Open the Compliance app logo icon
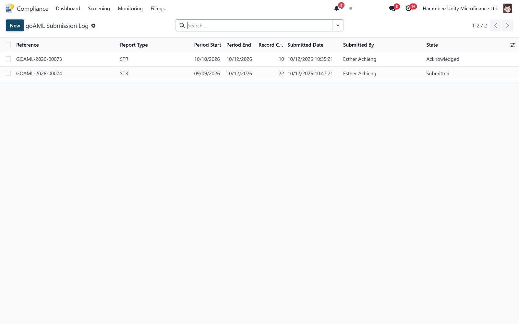The height and width of the screenshot is (324, 519). (x=9, y=8)
